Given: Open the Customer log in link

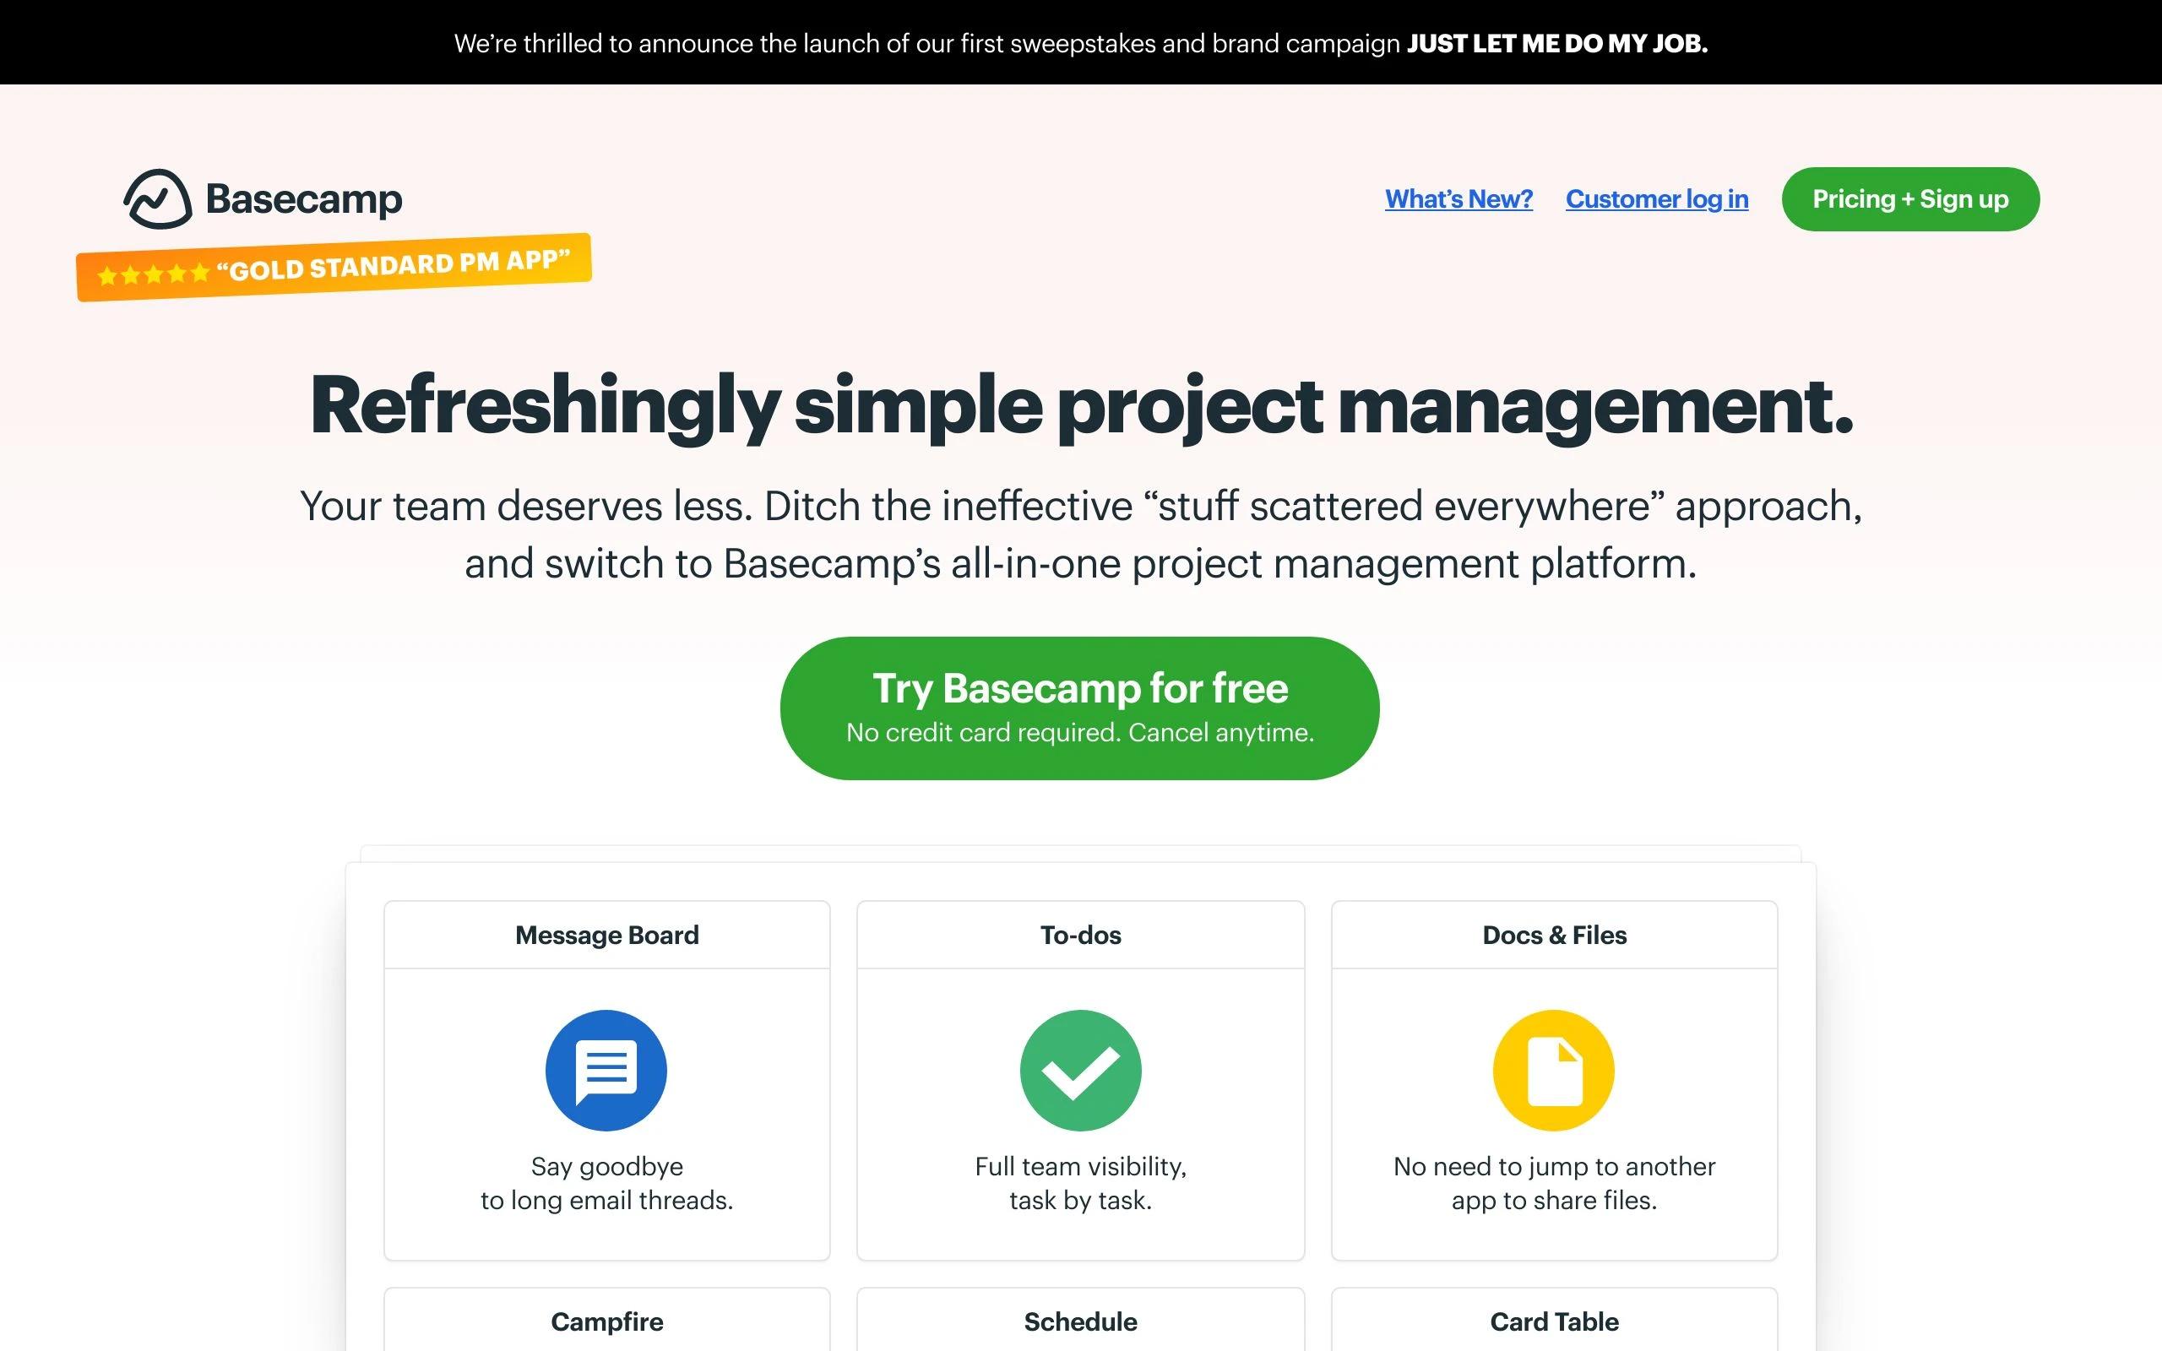Looking at the screenshot, I should 1656,198.
